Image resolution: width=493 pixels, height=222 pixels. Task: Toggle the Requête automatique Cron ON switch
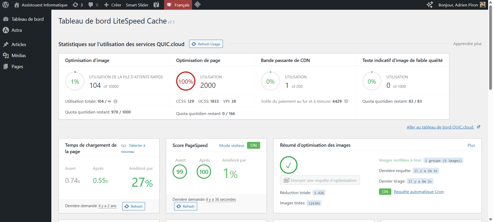(385, 192)
